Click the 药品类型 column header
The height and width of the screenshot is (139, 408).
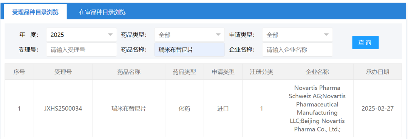(x=184, y=72)
